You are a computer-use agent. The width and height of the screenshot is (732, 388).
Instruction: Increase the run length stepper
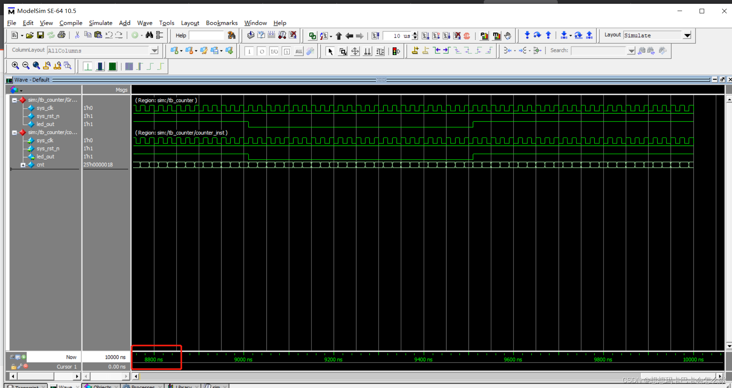click(x=415, y=34)
